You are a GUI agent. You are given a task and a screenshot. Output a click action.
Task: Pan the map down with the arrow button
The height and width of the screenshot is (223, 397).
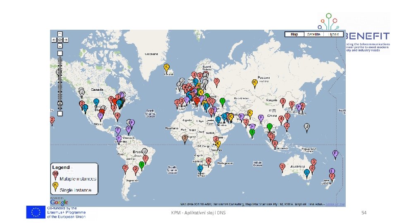point(60,46)
